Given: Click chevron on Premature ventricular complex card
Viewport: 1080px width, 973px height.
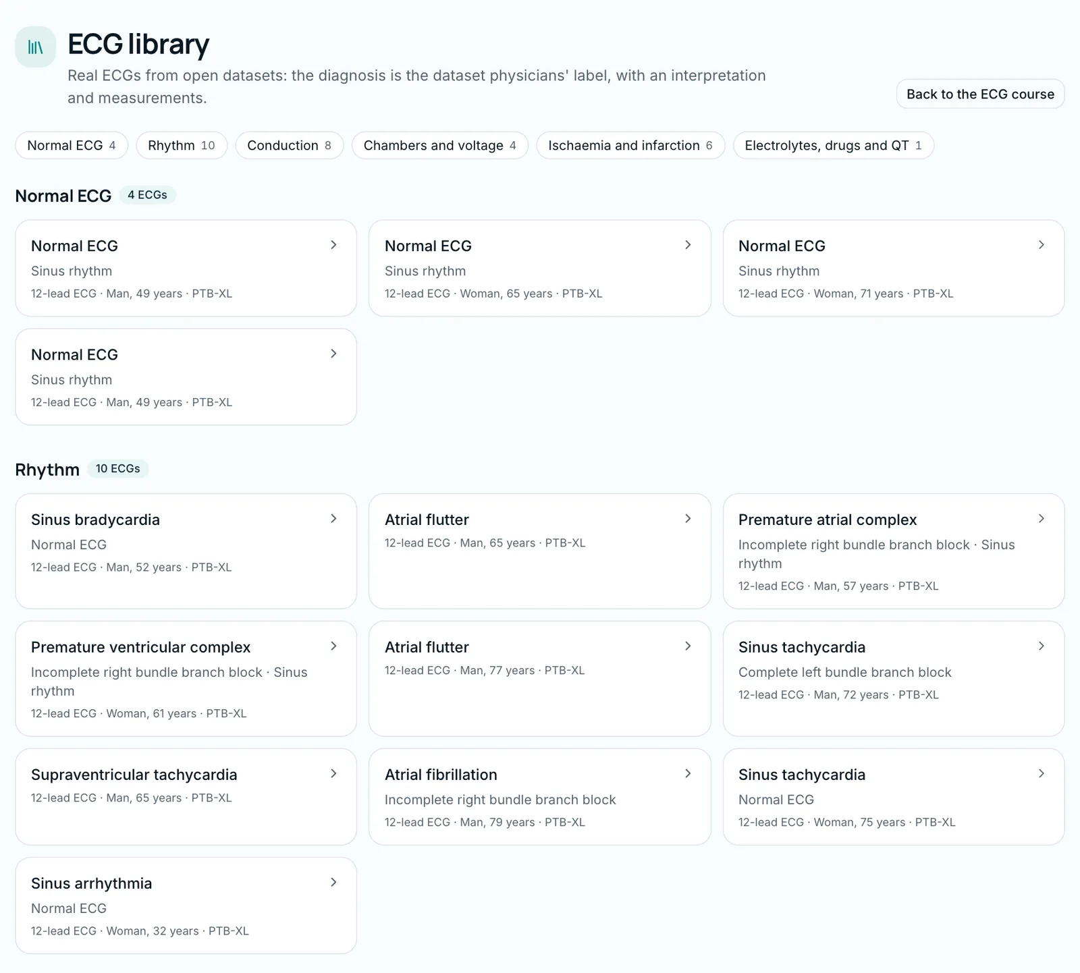Looking at the screenshot, I should pos(333,646).
